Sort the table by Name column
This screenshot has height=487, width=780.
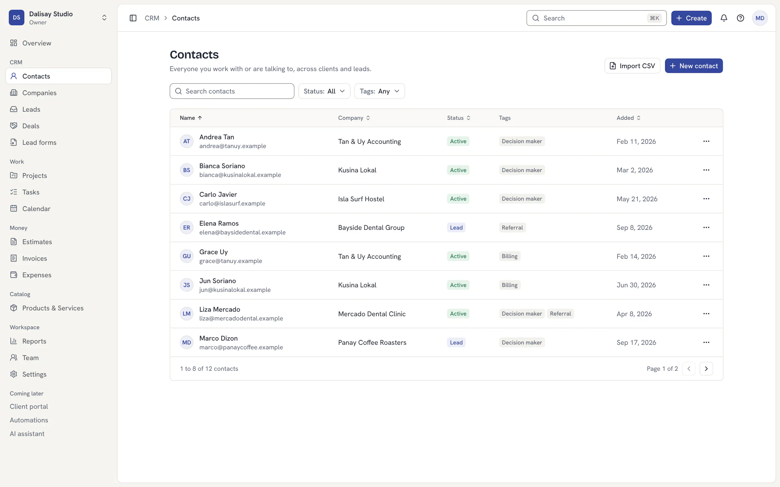(x=191, y=118)
